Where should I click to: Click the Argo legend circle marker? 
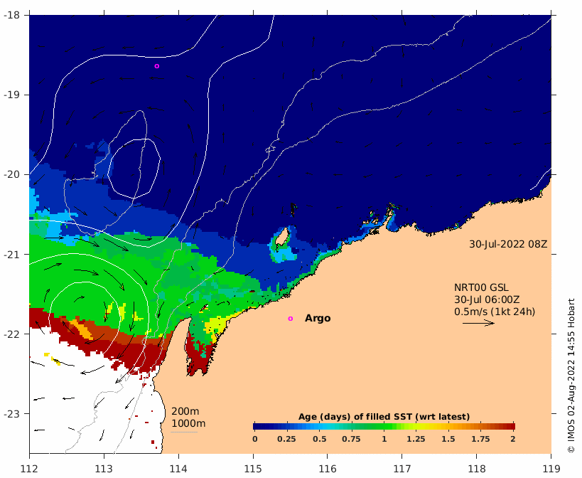(x=290, y=319)
